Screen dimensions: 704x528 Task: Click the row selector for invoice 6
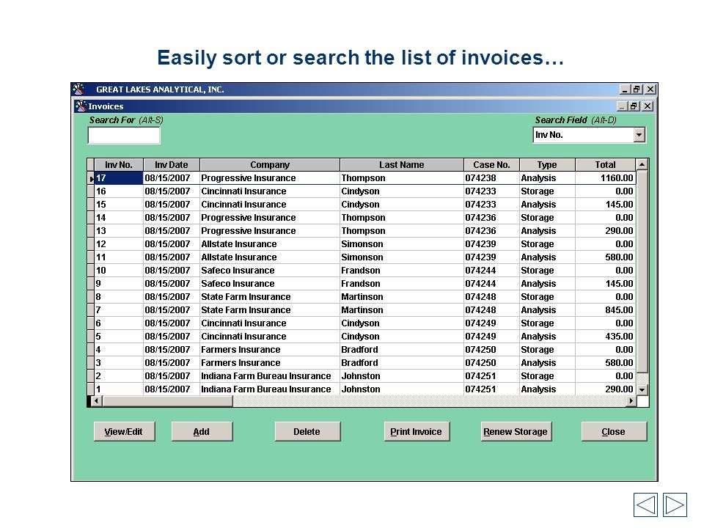tap(91, 323)
